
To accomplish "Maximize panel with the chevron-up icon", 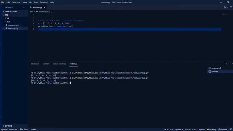I will click(232, 64).
